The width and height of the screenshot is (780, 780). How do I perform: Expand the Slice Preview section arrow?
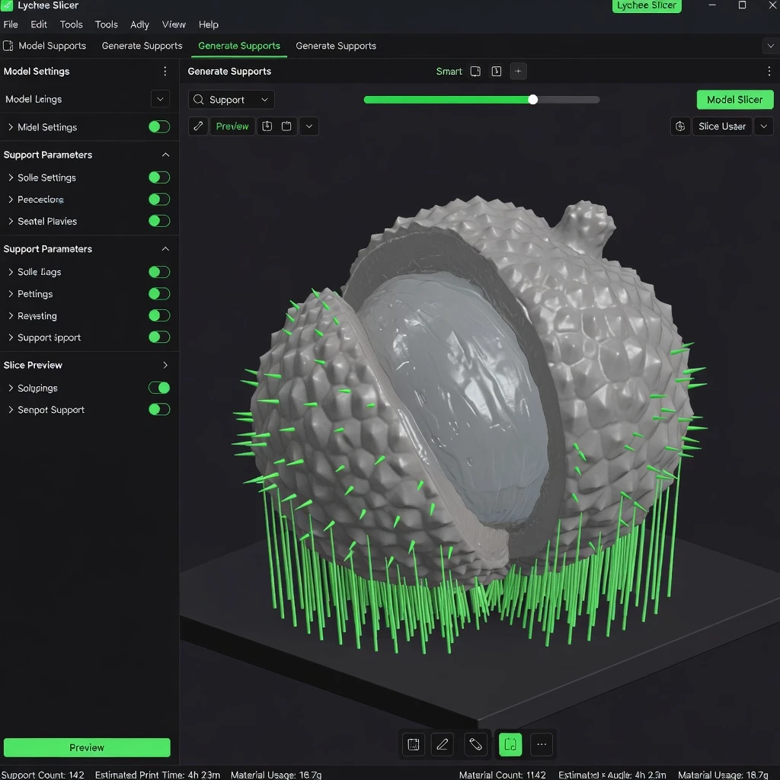[165, 366]
